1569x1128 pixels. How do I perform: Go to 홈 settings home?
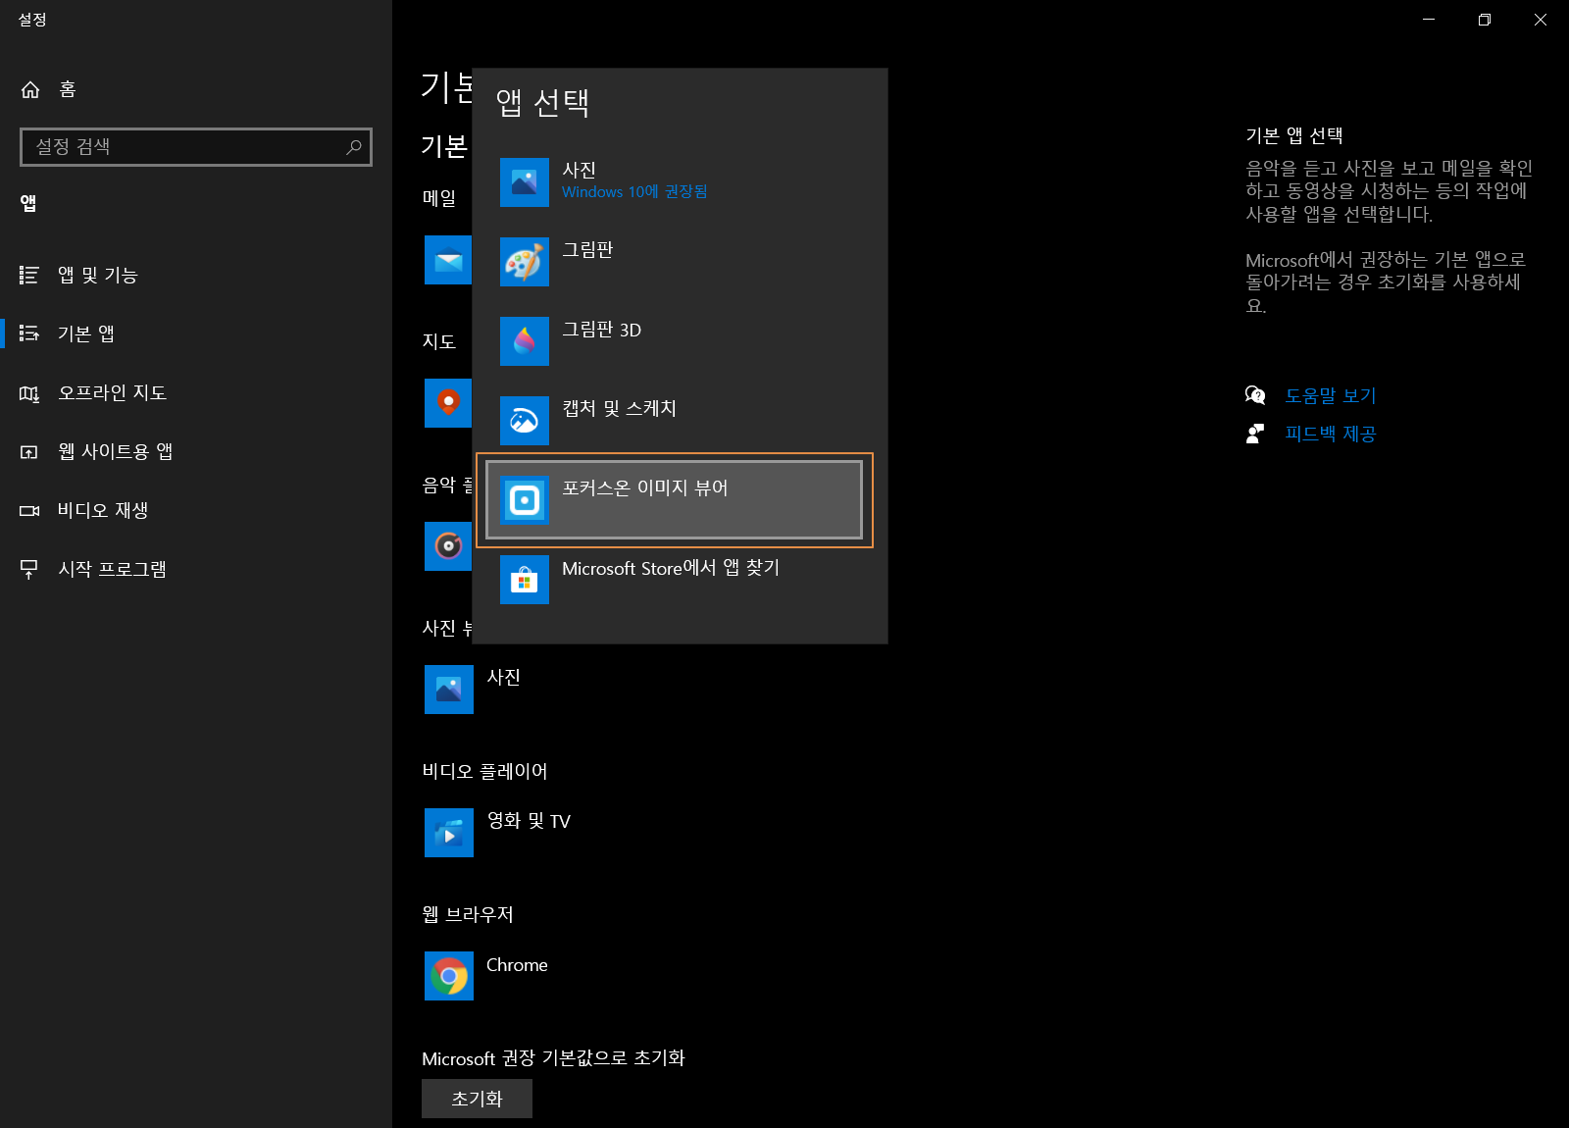[x=196, y=89]
